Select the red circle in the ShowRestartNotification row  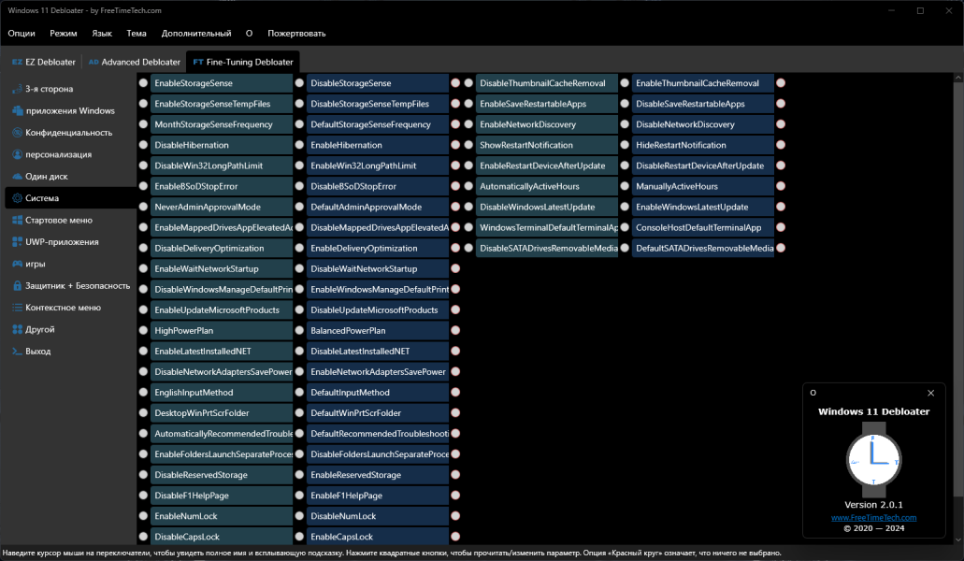point(781,145)
